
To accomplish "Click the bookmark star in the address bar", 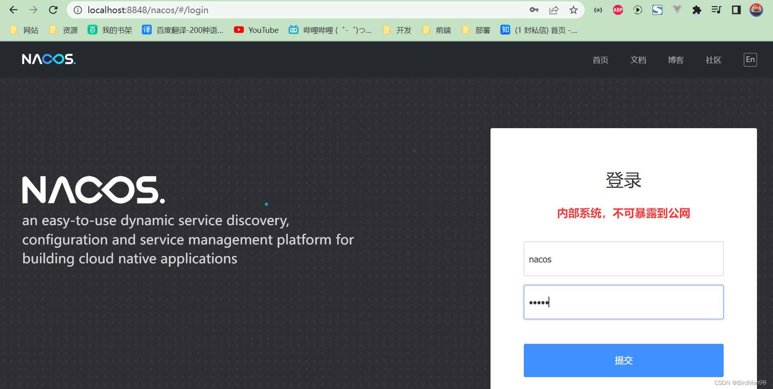I will pyautogui.click(x=573, y=9).
